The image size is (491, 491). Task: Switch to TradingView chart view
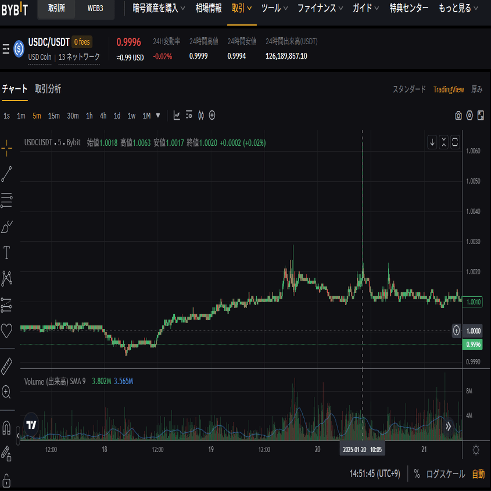pos(449,89)
